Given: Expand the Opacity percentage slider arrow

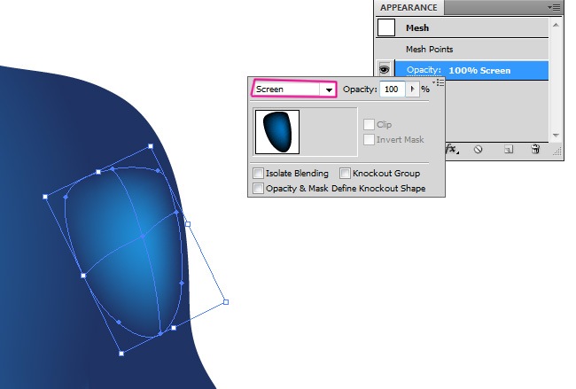Looking at the screenshot, I should pos(412,89).
